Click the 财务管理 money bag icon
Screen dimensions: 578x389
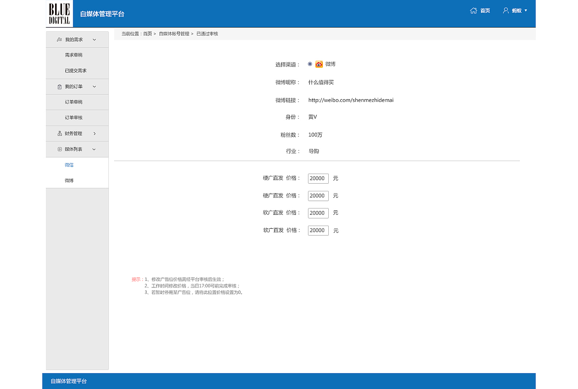tap(60, 134)
